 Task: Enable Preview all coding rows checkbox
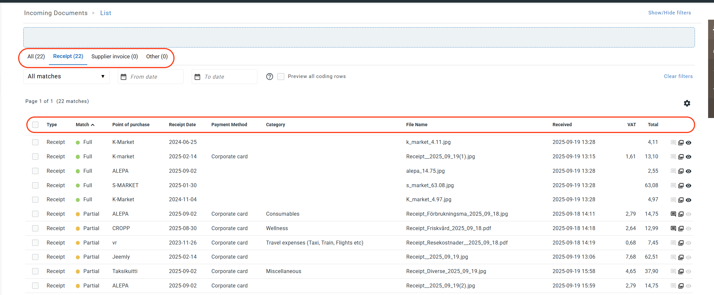pos(281,77)
